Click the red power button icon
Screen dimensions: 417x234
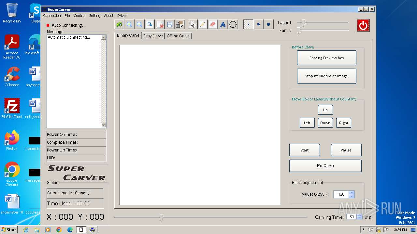(363, 25)
